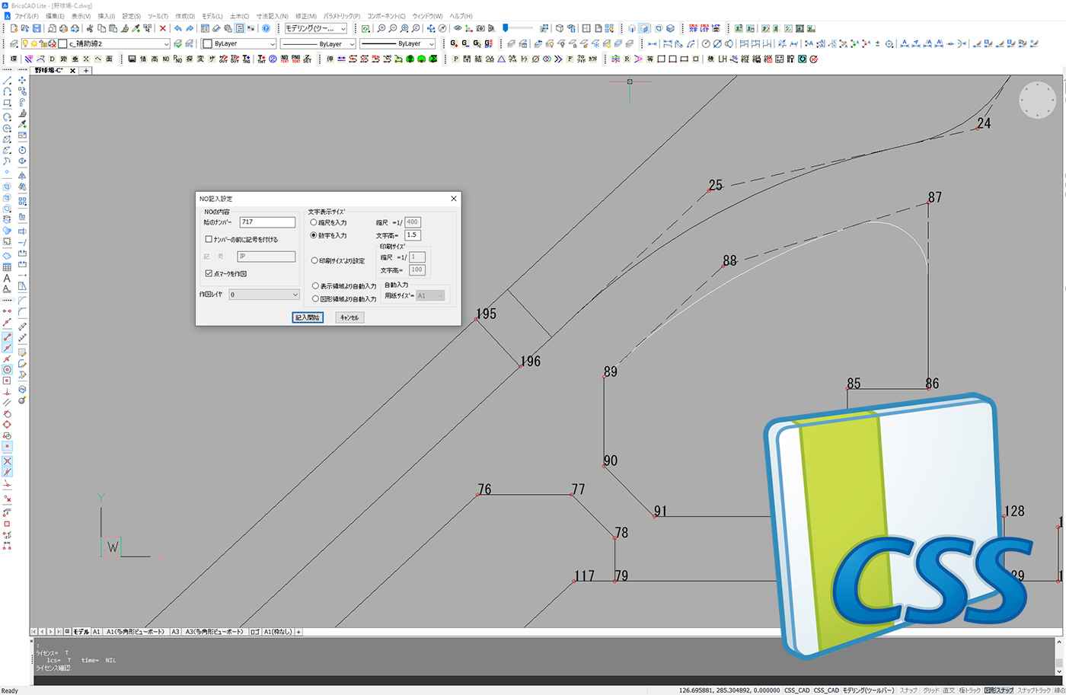The height and width of the screenshot is (695, 1066).
Task: Open the ByLayer lineweight dropdown
Action: coord(397,43)
